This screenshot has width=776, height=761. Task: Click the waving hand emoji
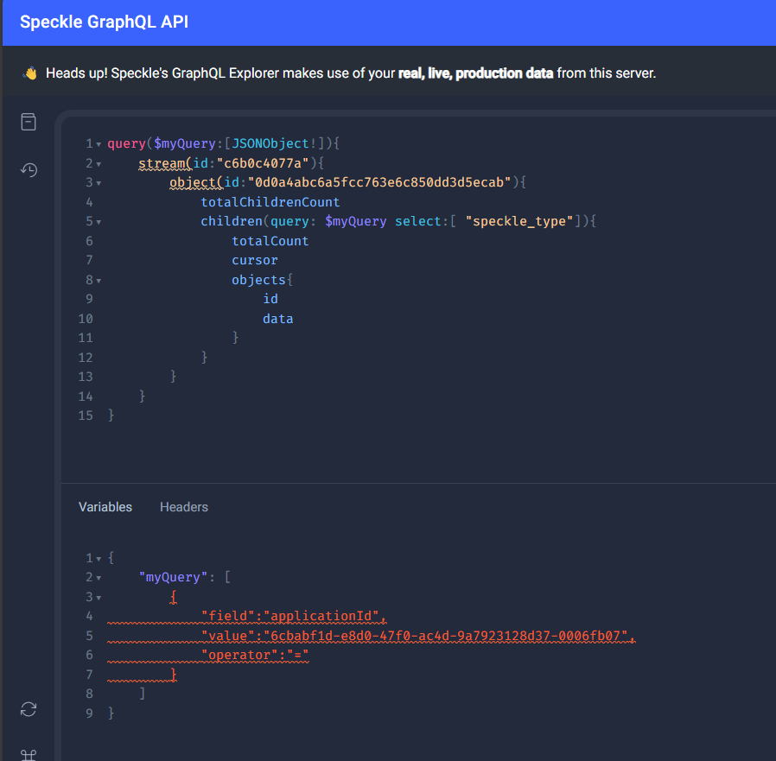coord(29,73)
